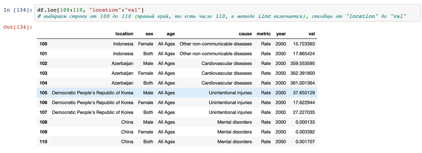422x153 pixels.
Task: Click the 'location' column header
Action: pyautogui.click(x=124, y=34)
